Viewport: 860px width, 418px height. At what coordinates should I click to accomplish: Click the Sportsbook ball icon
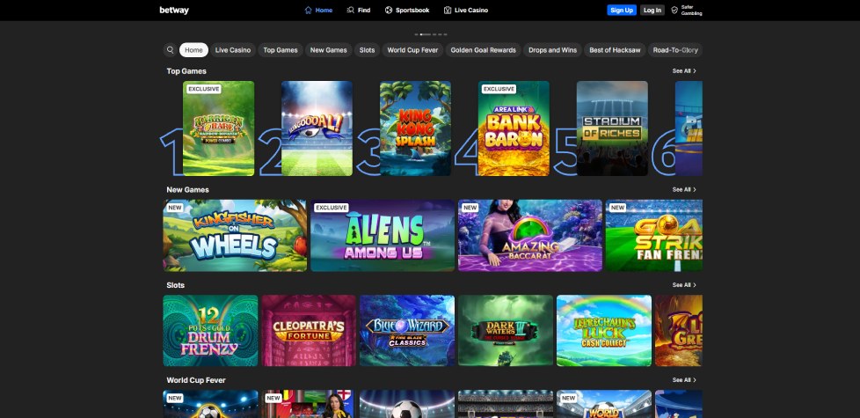389,10
